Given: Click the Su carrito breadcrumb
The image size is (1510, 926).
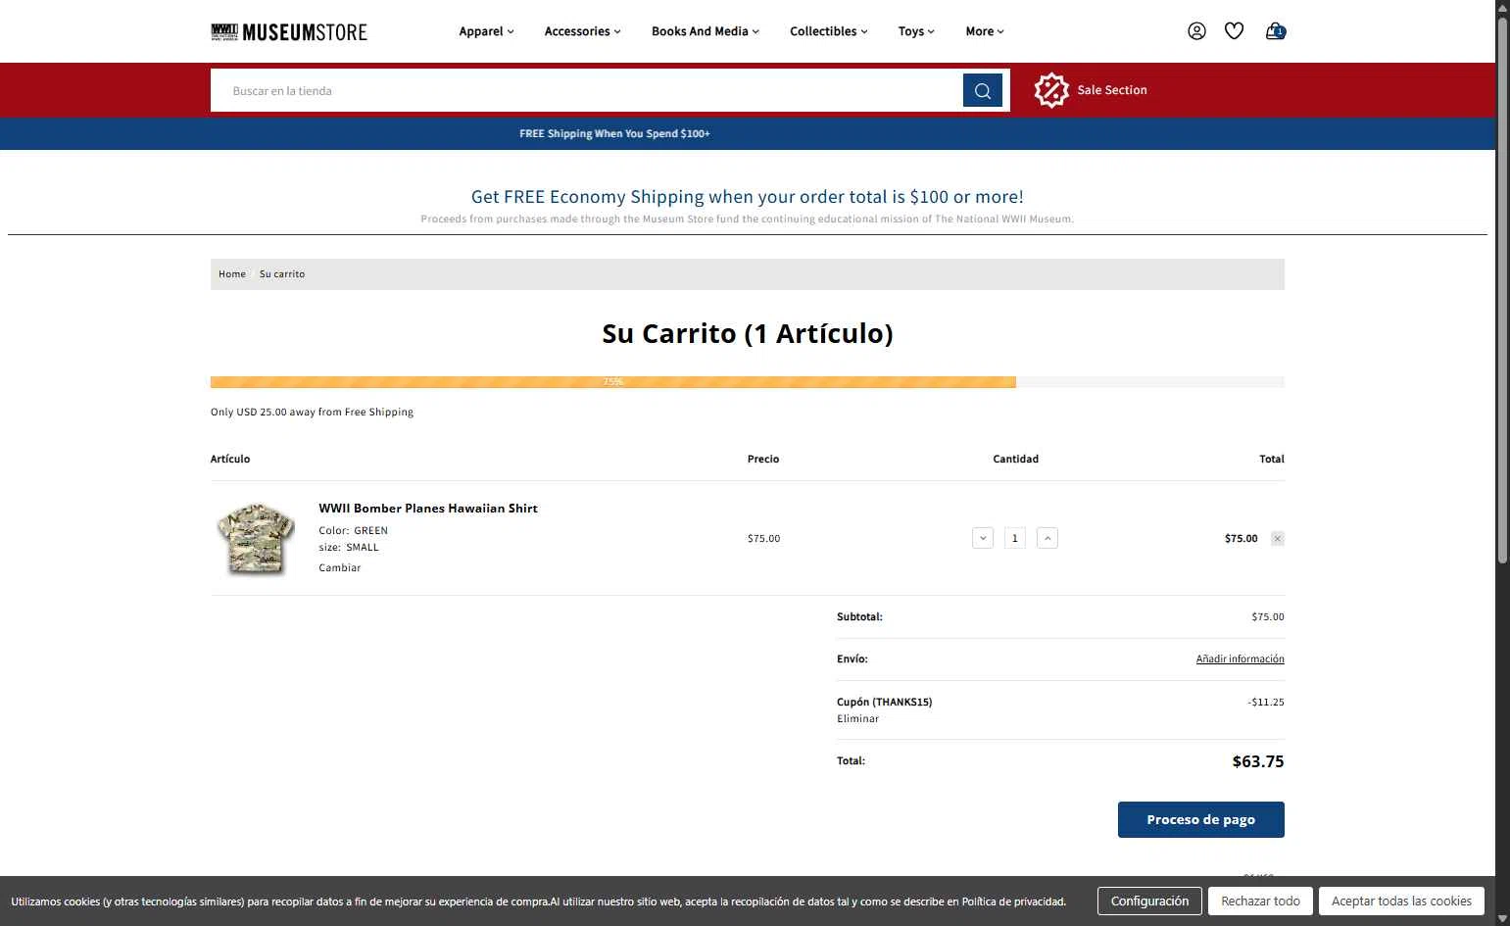Looking at the screenshot, I should coord(282,274).
